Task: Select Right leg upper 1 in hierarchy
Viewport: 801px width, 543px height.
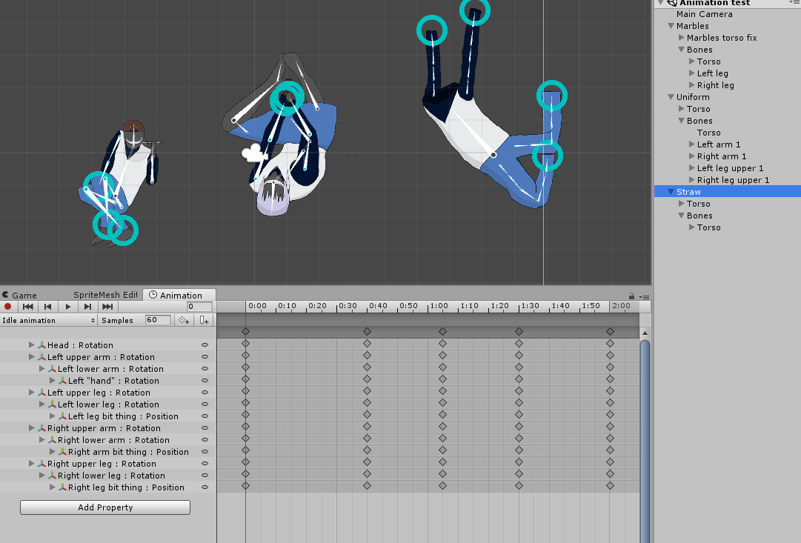Action: click(733, 179)
